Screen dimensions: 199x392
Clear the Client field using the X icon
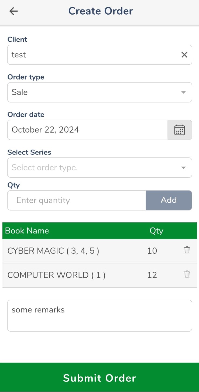[184, 55]
